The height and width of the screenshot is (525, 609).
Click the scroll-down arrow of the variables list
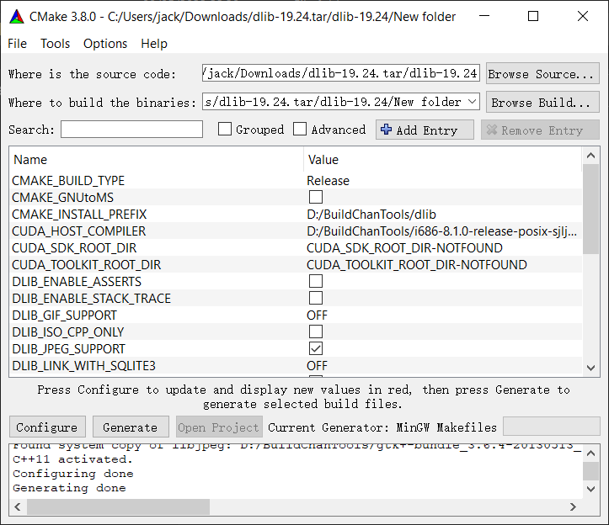pyautogui.click(x=591, y=368)
